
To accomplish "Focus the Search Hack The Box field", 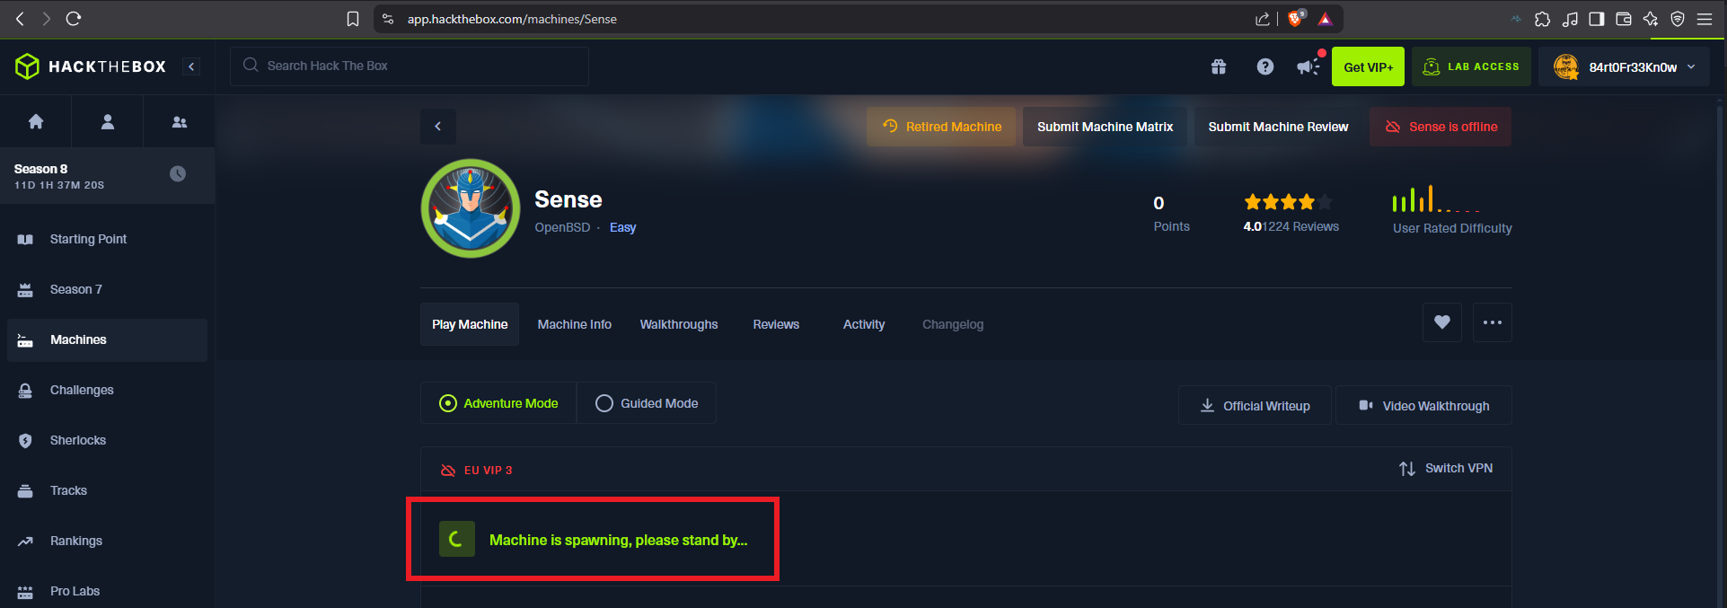I will pos(410,66).
